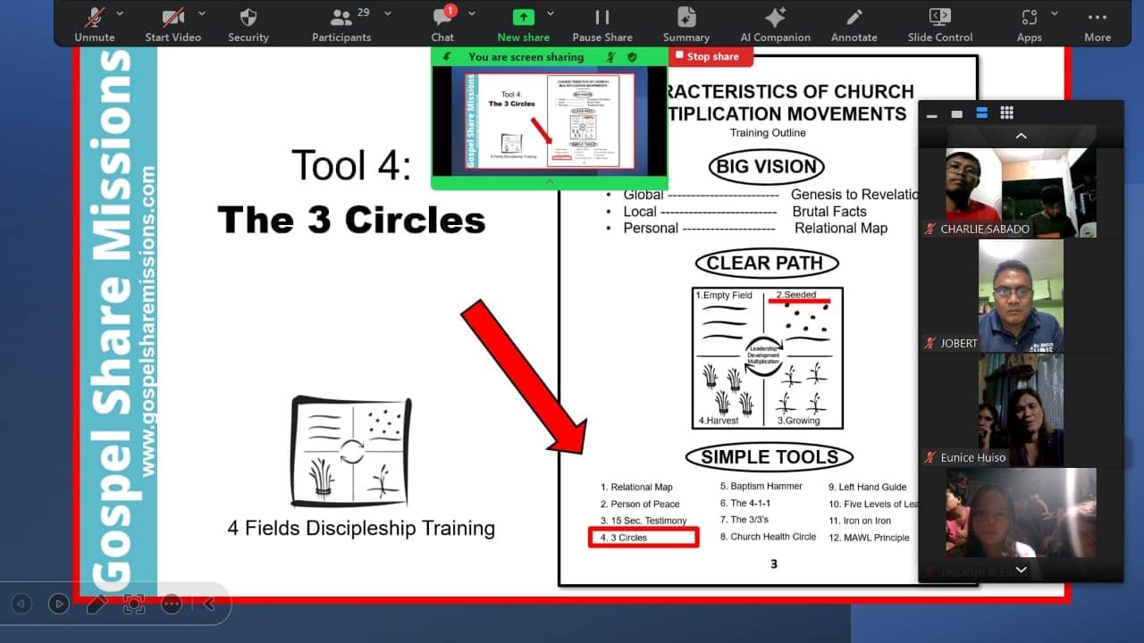Expand the arrow next to Apps
The height and width of the screenshot is (643, 1144).
coord(1055,13)
